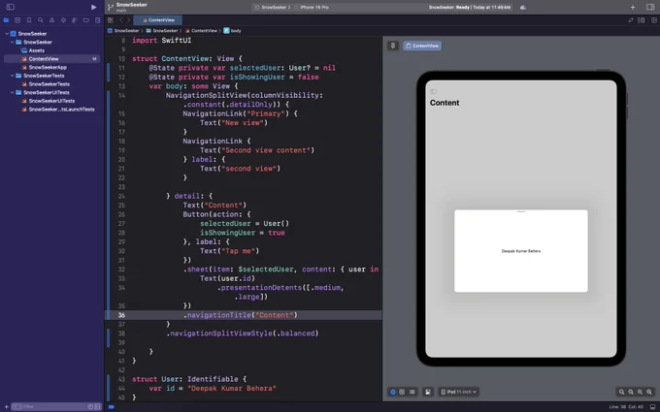Run the SnowSeeker app with Play button
Viewport: 660px width, 412px height.
tap(93, 7)
